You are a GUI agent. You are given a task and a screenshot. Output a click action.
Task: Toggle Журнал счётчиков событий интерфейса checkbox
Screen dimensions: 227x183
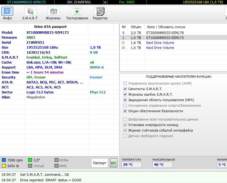[125, 130]
